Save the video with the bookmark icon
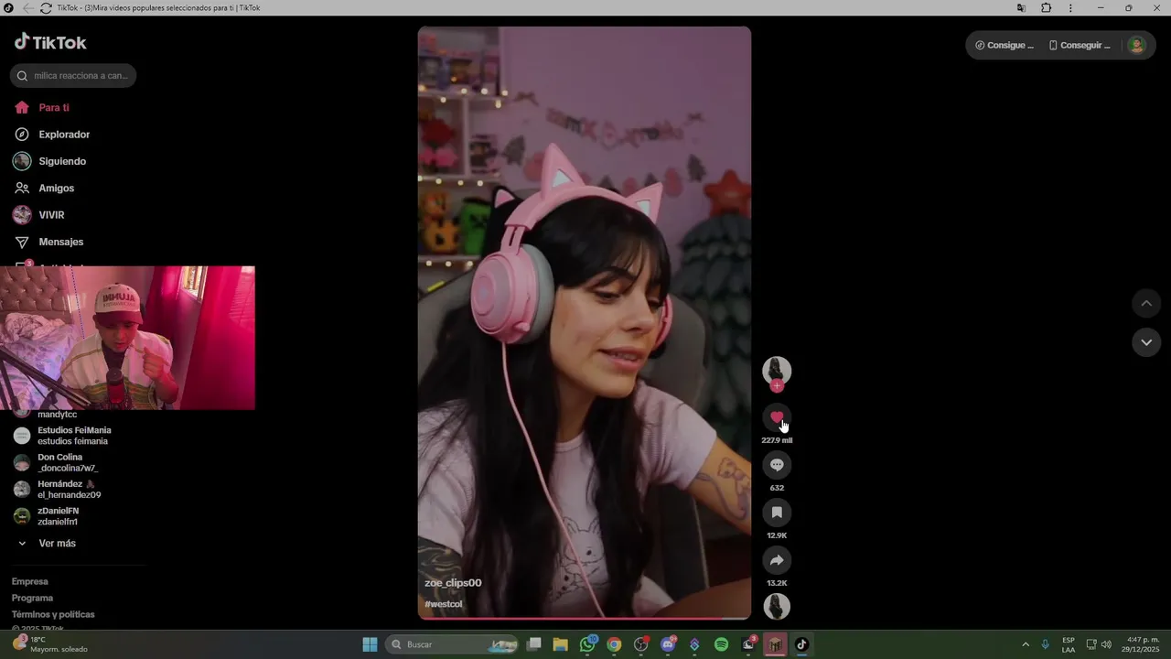The image size is (1171, 659). point(777,513)
